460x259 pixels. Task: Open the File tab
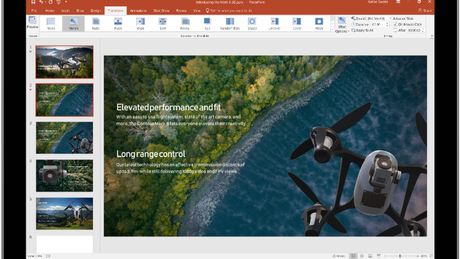[x=34, y=11]
